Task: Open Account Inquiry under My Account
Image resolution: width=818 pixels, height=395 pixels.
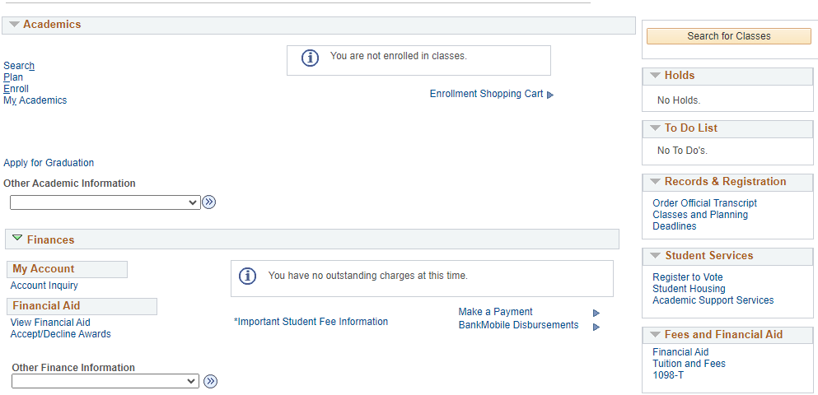Action: (44, 286)
